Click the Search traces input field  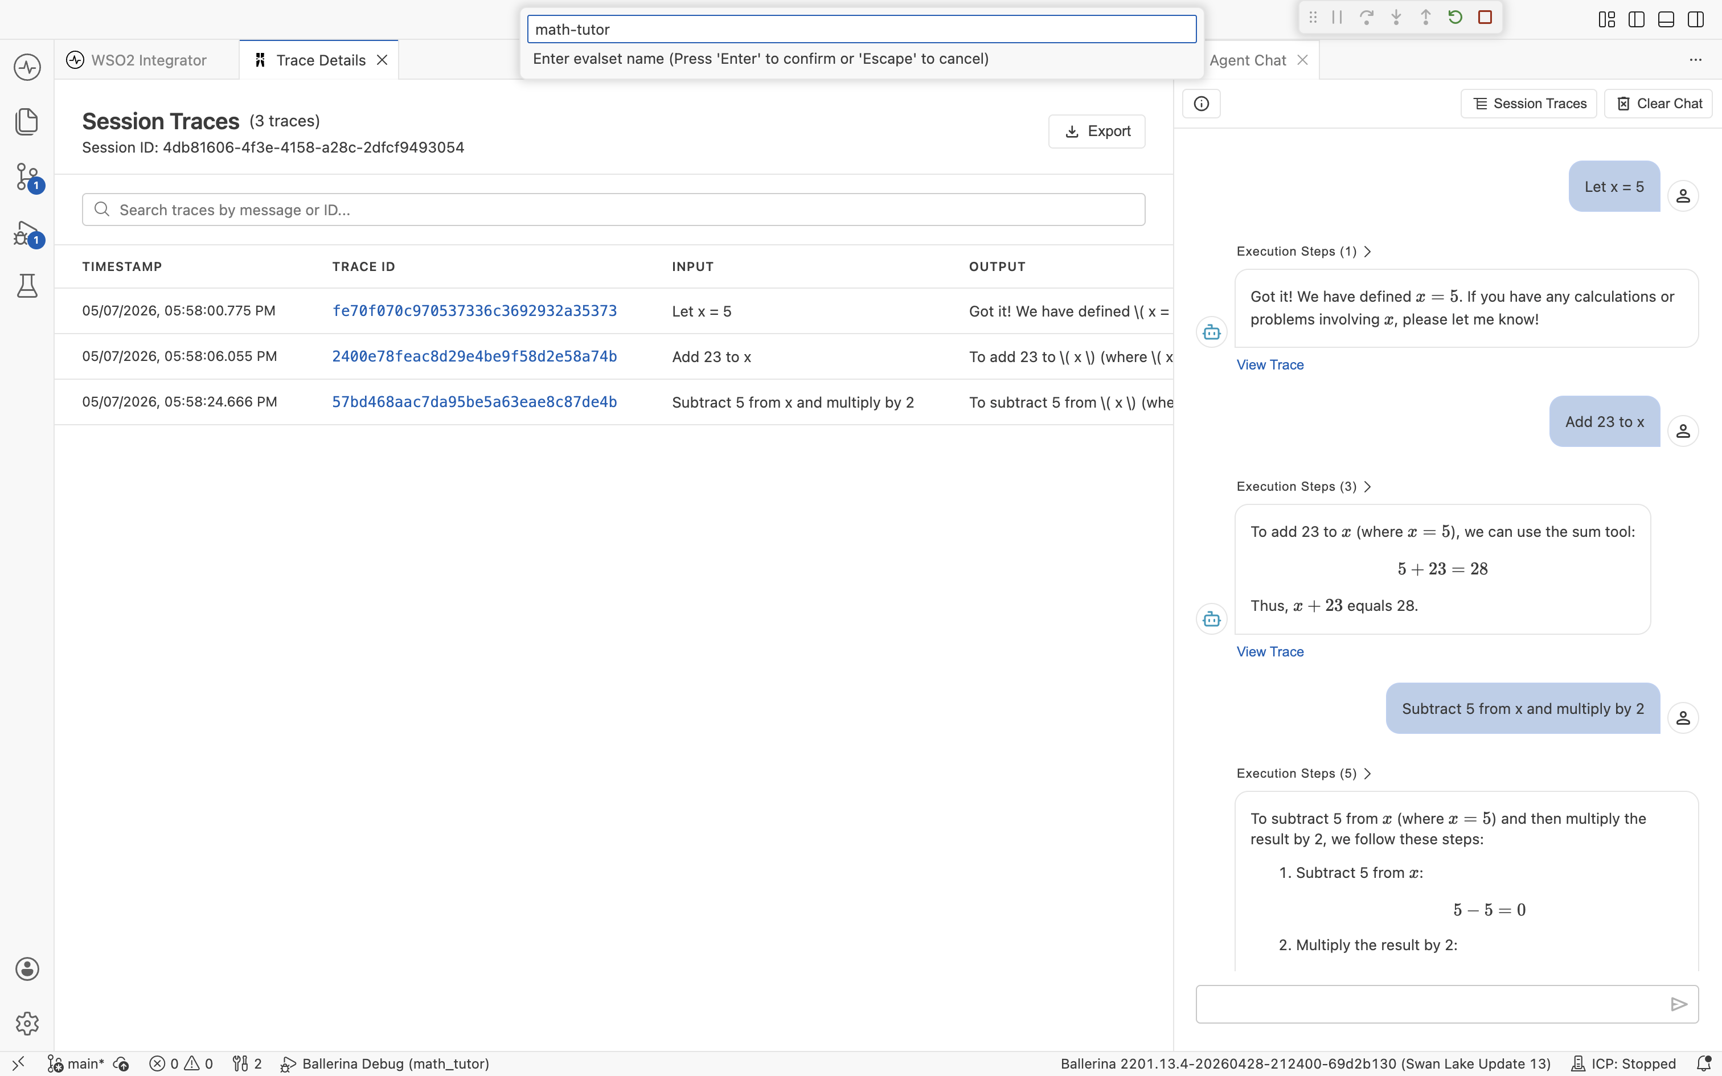pyautogui.click(x=613, y=210)
